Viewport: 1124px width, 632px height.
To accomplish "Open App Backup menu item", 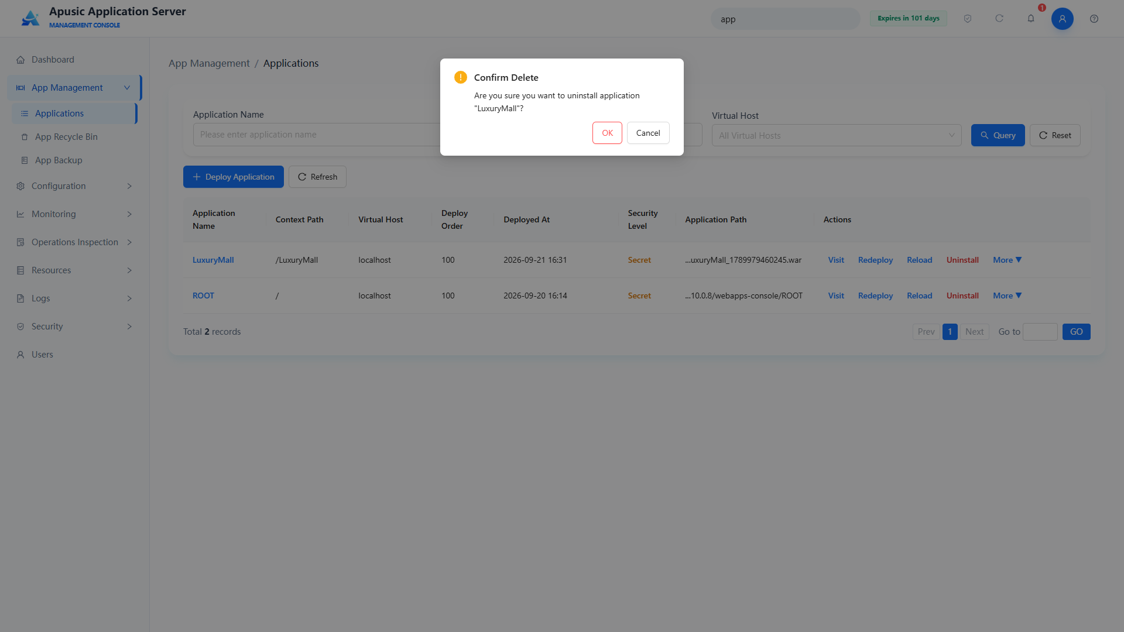I will click(x=74, y=160).
